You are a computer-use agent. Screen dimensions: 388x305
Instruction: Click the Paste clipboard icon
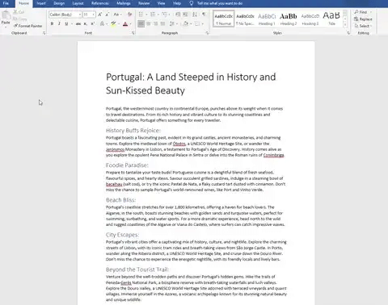6,15
